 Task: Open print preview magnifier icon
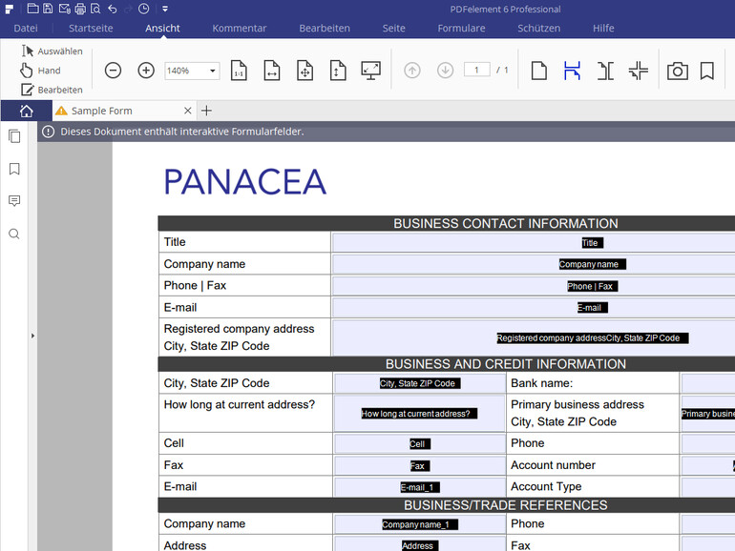(x=95, y=9)
